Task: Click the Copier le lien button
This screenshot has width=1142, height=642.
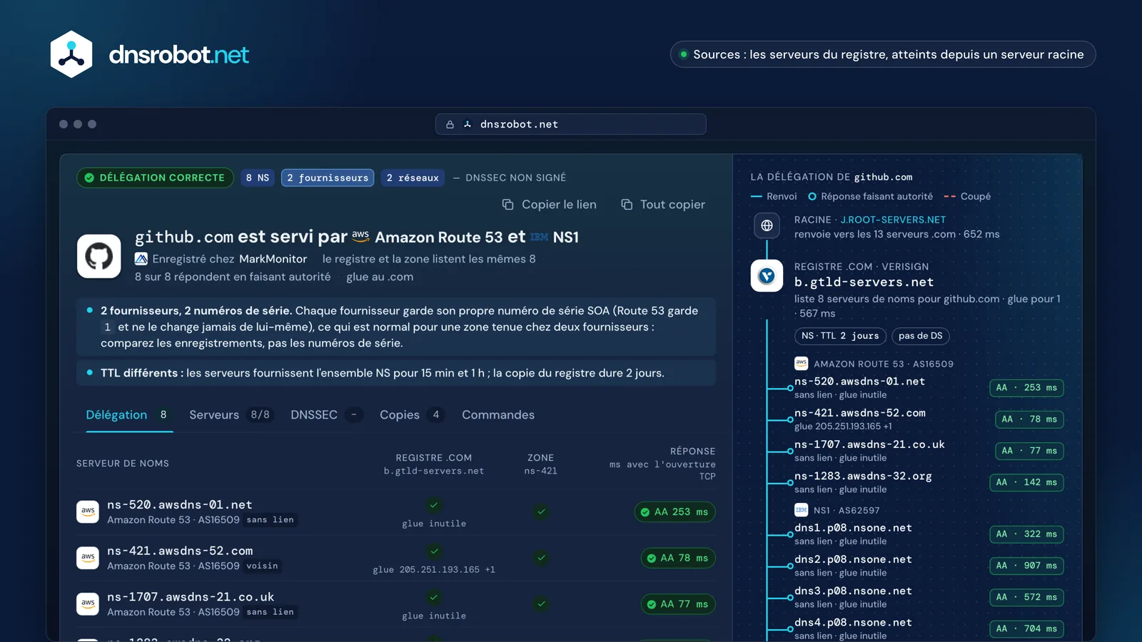Action: (x=549, y=205)
